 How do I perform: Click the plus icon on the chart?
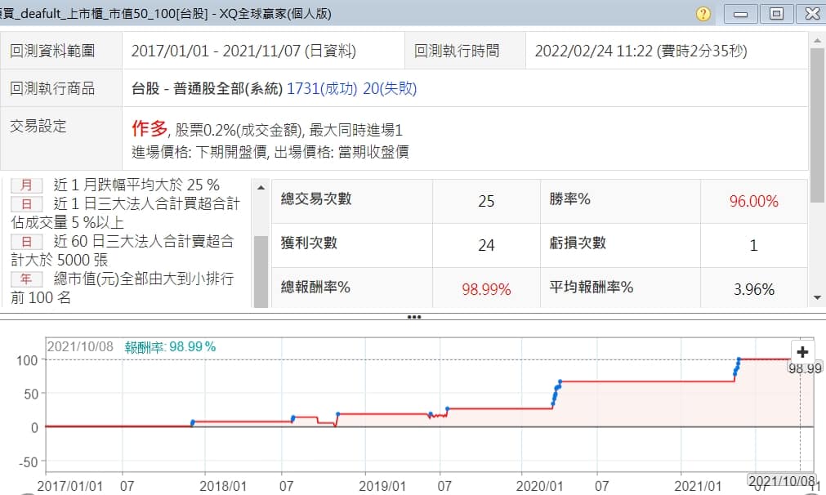coord(802,352)
